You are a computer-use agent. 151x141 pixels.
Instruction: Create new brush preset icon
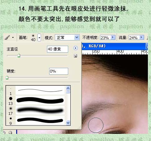pyautogui.click(x=75, y=56)
